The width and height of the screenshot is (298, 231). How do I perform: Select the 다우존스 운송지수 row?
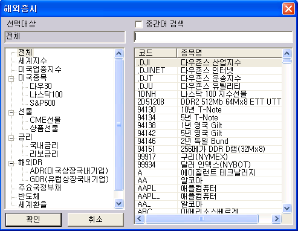click(209, 79)
